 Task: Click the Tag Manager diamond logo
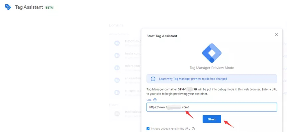pyautogui.click(x=212, y=53)
